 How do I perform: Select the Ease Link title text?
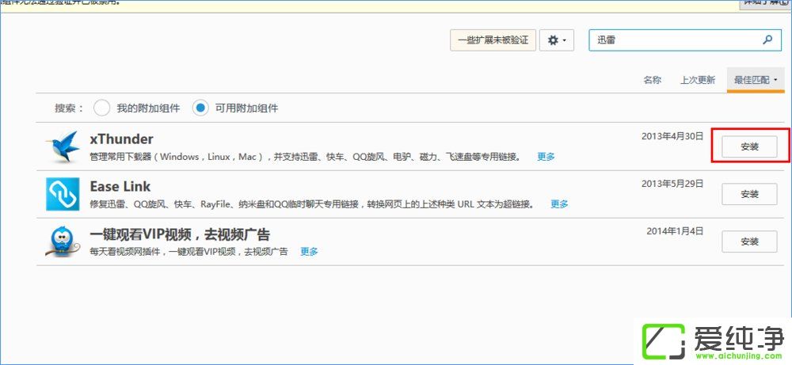tap(120, 187)
